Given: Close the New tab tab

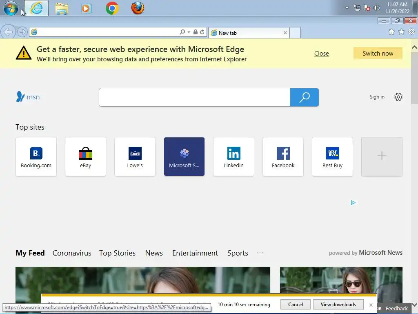Looking at the screenshot, I should (285, 33).
